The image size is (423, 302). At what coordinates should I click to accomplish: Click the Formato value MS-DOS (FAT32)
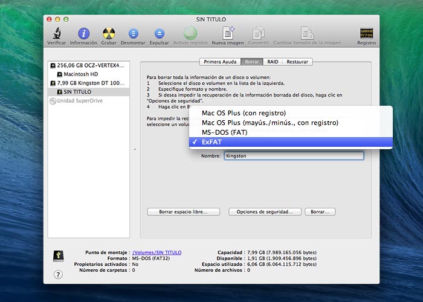pyautogui.click(x=151, y=259)
